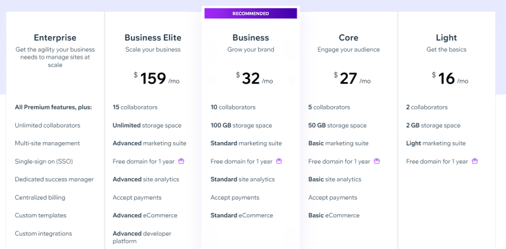Pick the Light plan heading
The image size is (506, 249).
pos(447,38)
